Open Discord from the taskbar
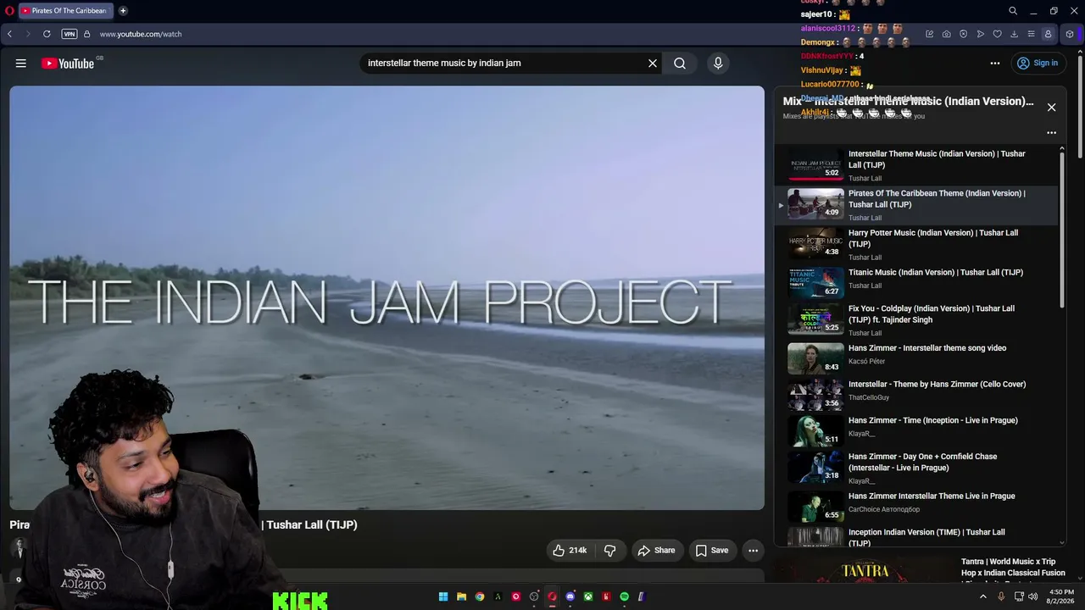The width and height of the screenshot is (1085, 610). (570, 596)
